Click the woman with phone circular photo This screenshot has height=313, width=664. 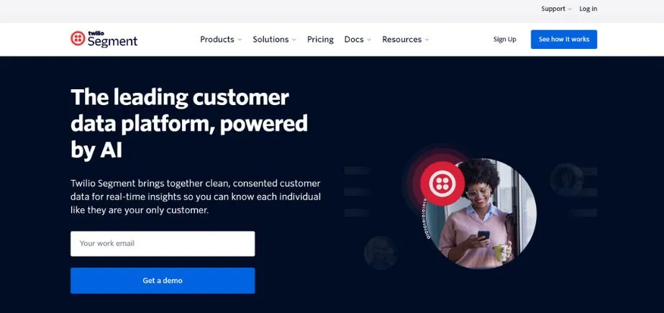pyautogui.click(x=481, y=214)
